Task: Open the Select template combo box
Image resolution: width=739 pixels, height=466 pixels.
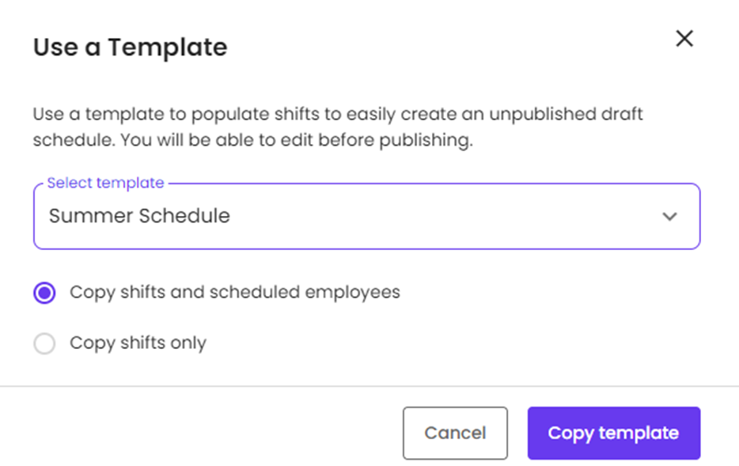Action: [x=366, y=217]
